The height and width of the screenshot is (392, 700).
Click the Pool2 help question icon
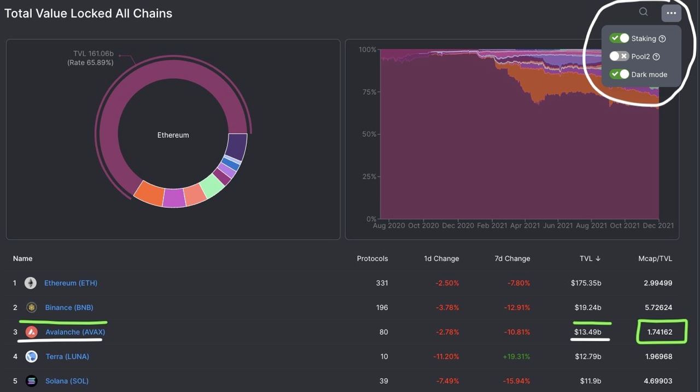[x=656, y=57]
